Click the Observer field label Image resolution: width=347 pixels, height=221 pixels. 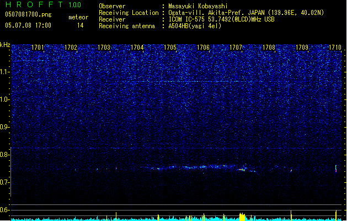click(112, 6)
